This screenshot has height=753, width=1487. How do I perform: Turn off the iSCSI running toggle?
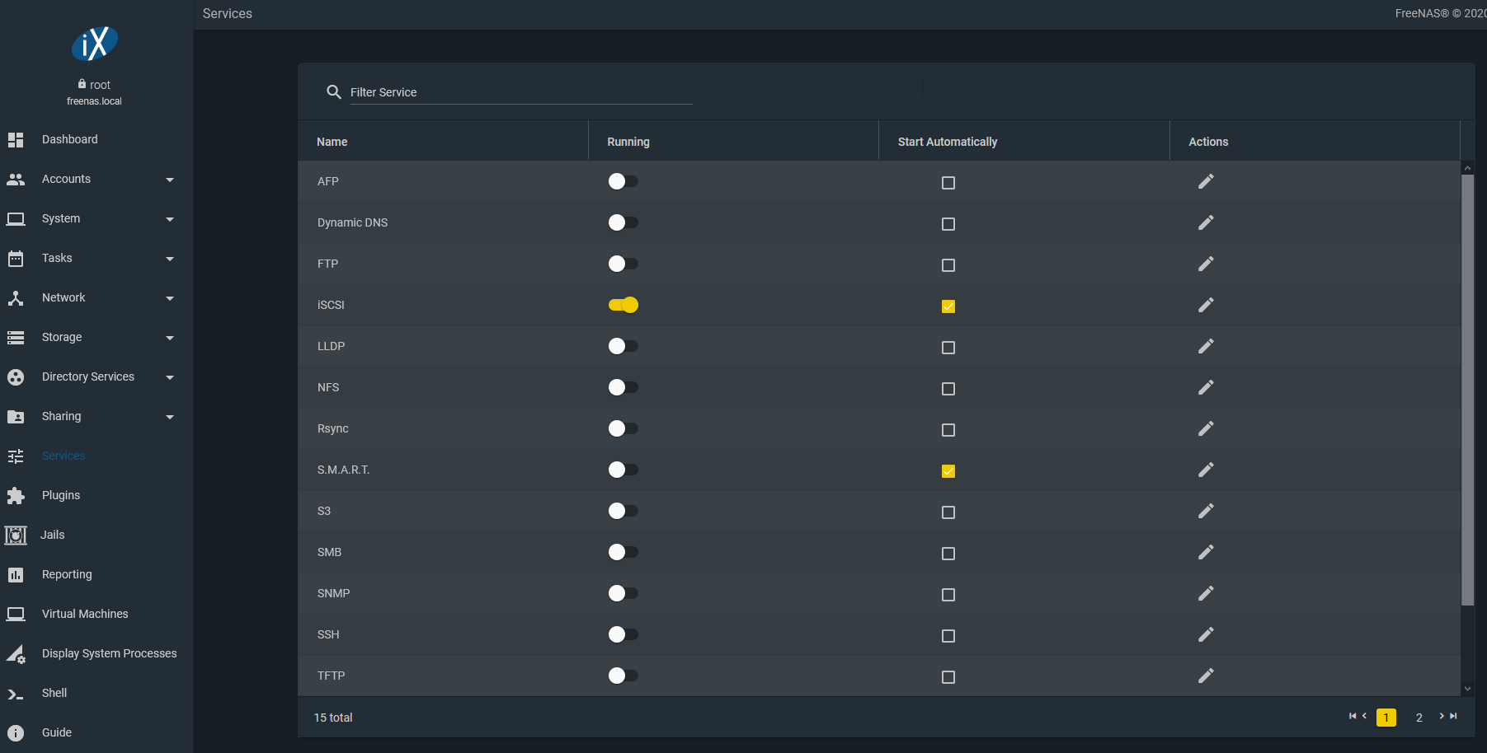(624, 305)
